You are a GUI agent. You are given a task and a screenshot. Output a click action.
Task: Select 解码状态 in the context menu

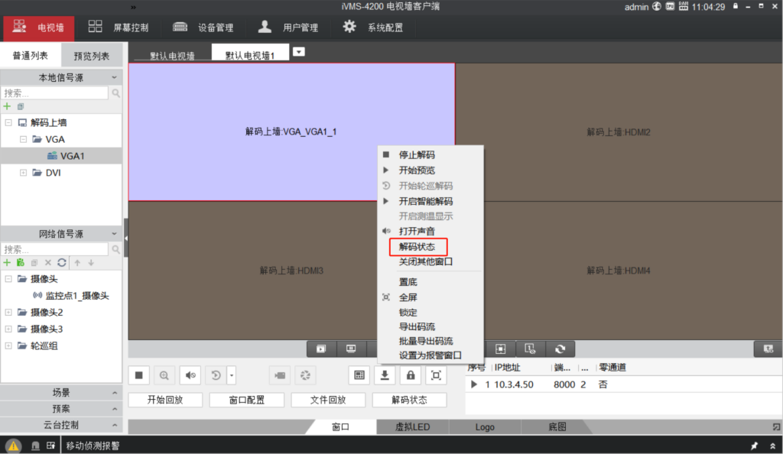(417, 247)
